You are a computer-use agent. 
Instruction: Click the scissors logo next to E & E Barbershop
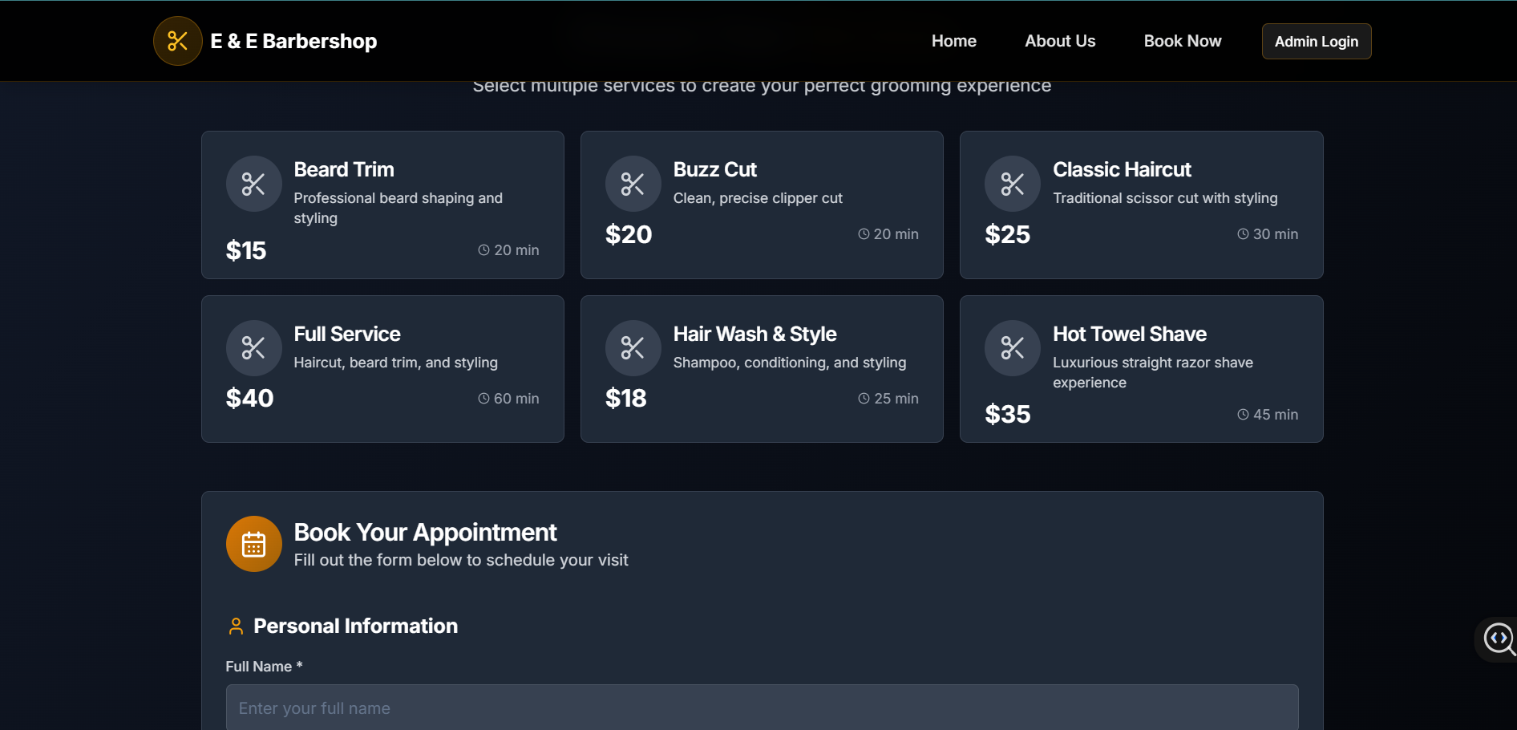coord(177,41)
